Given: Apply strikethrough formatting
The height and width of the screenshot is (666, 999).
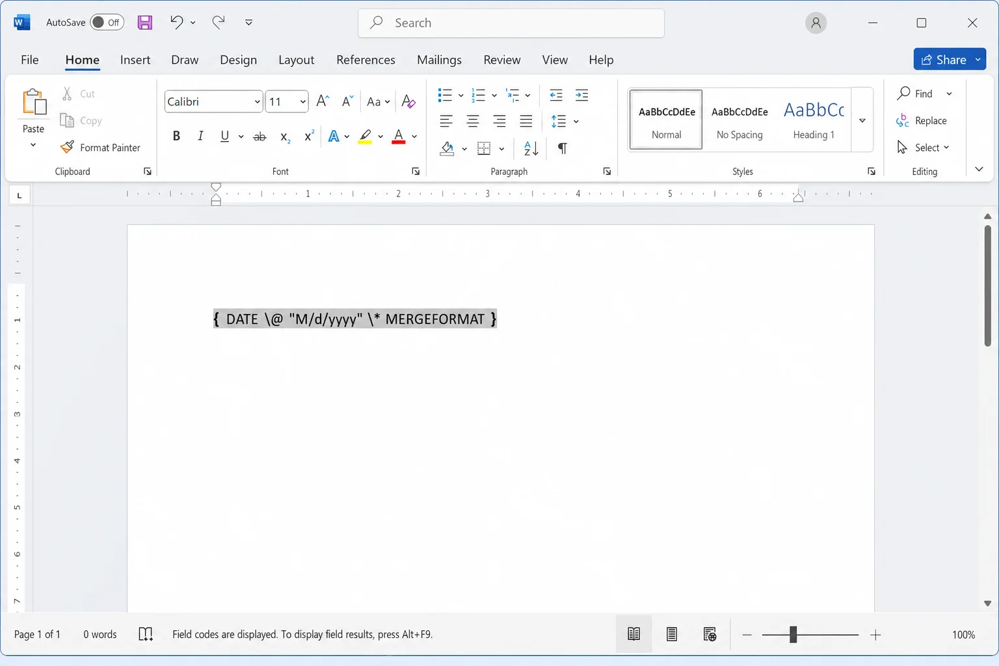Looking at the screenshot, I should point(260,137).
